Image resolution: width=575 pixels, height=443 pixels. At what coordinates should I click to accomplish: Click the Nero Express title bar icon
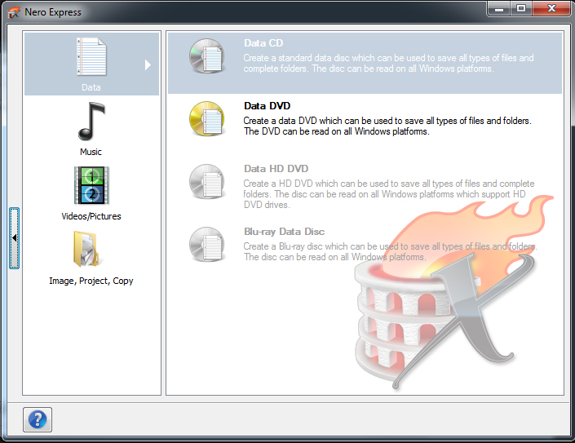[13, 12]
